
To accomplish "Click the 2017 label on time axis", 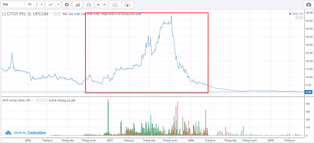I will click(110, 141).
